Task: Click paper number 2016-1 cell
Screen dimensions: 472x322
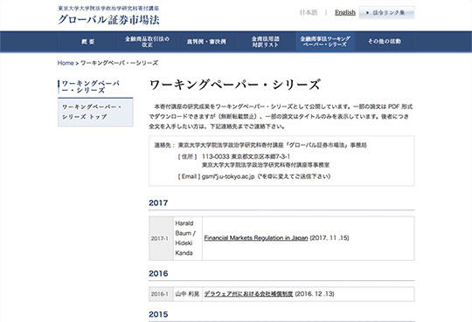Action: coord(161,294)
